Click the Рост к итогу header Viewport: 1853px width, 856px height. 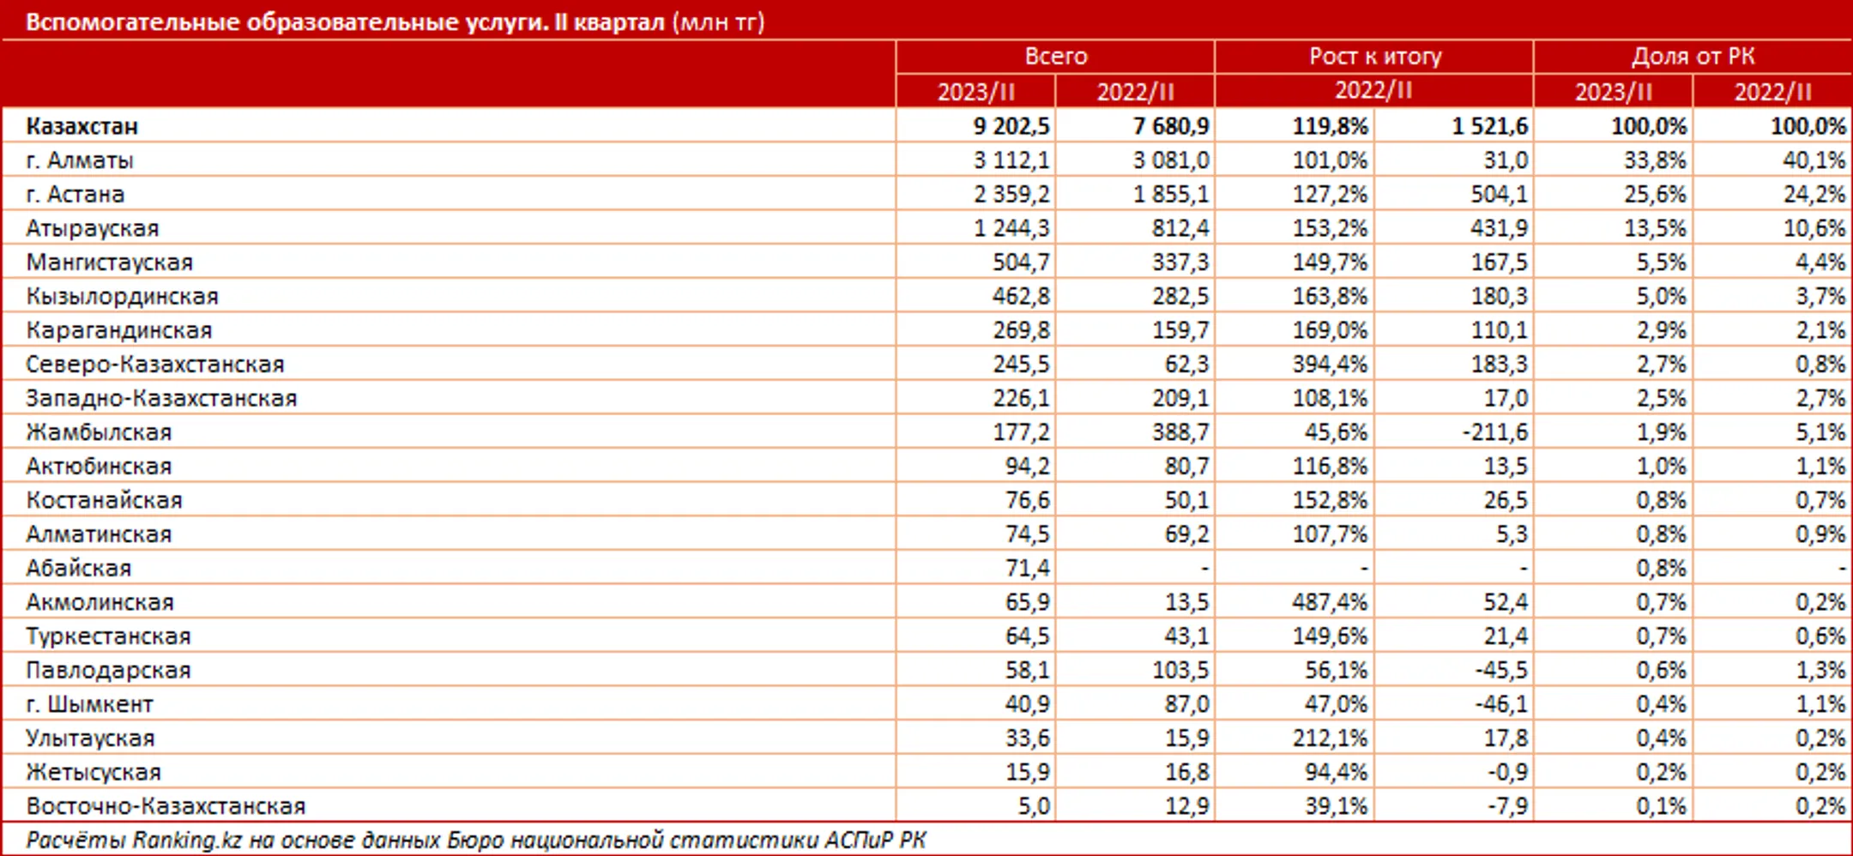1374,57
